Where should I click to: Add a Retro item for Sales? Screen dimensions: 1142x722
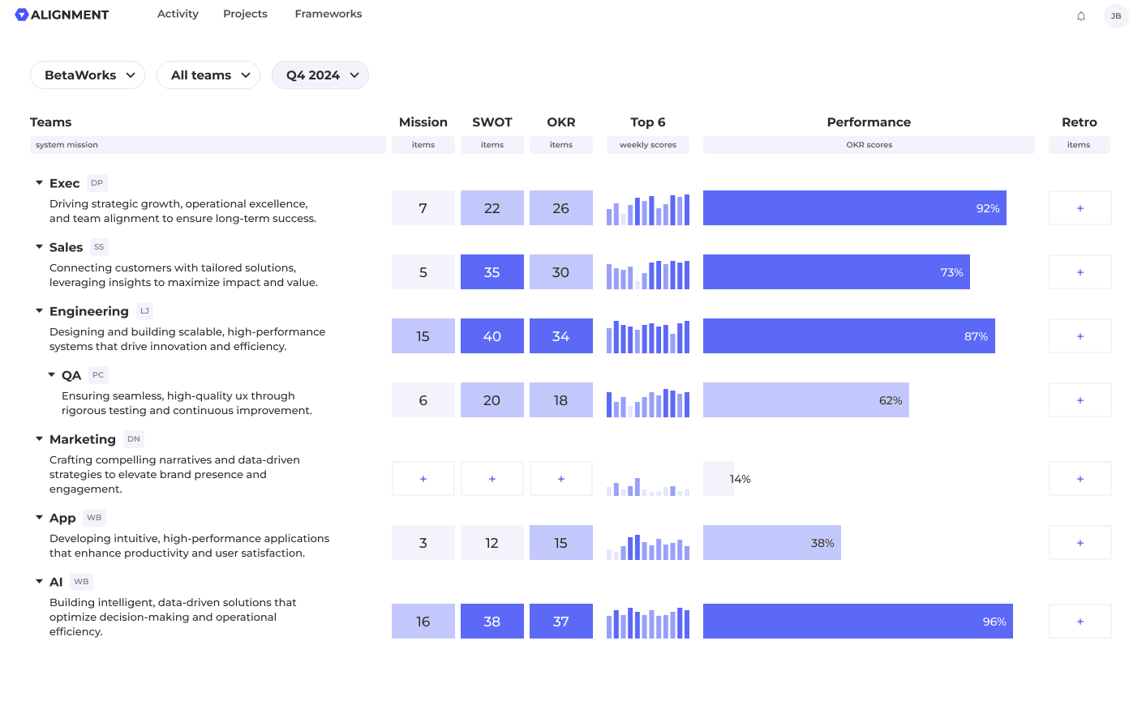coord(1080,272)
